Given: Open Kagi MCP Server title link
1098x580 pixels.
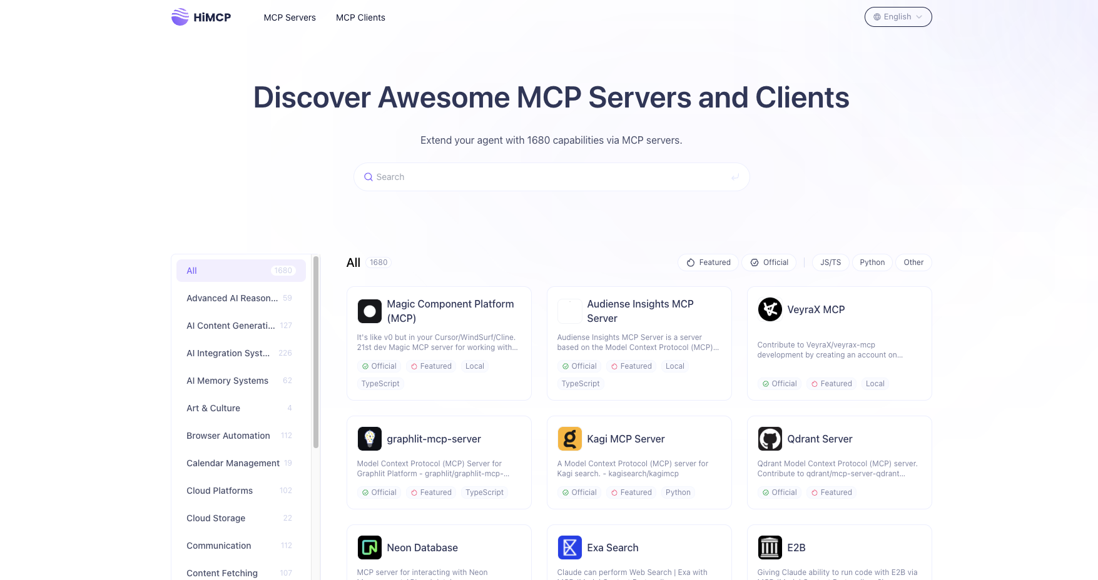Looking at the screenshot, I should click(x=626, y=439).
